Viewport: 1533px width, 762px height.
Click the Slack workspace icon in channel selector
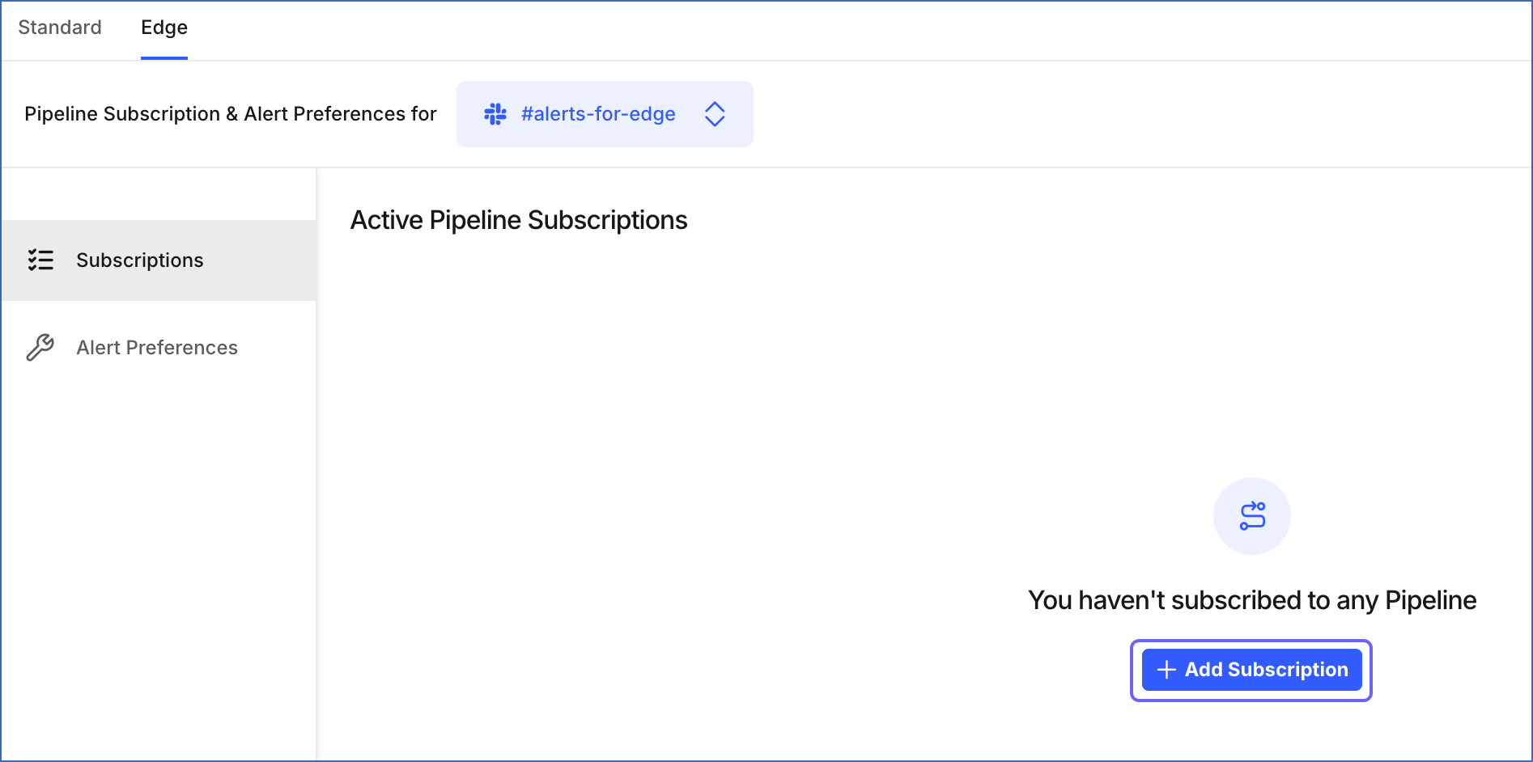(x=495, y=114)
